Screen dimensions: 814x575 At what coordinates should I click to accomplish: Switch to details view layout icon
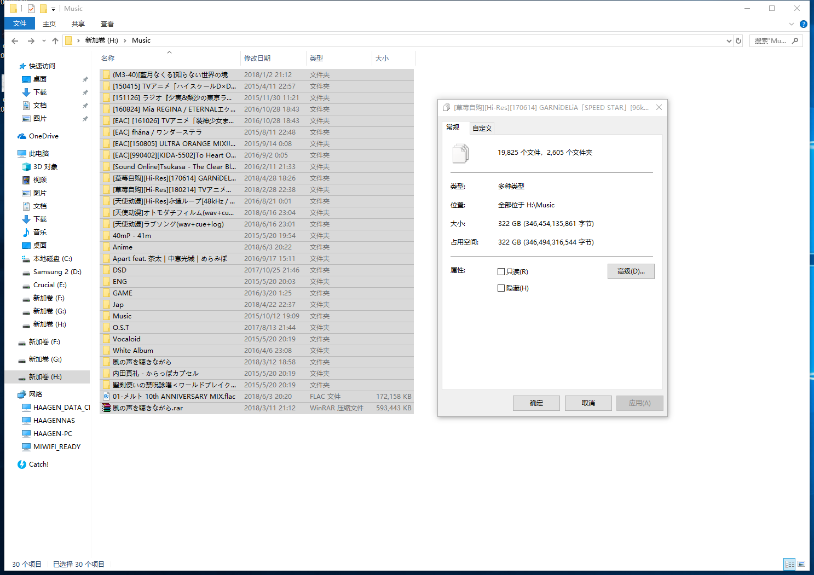pos(789,564)
